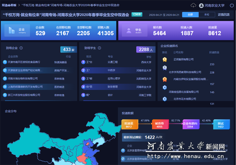
Task: Click the purple 企业有意向 3354 block
Action: coord(190,125)
